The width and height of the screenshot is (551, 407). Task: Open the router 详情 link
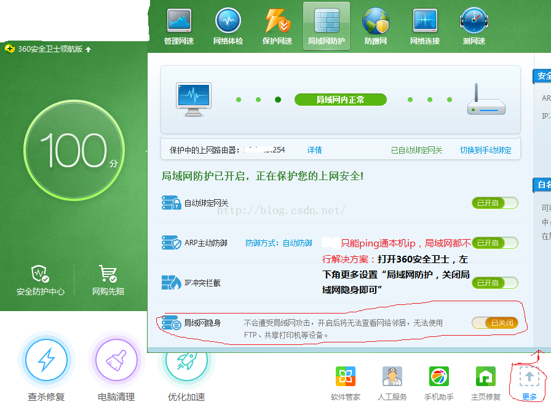click(314, 150)
